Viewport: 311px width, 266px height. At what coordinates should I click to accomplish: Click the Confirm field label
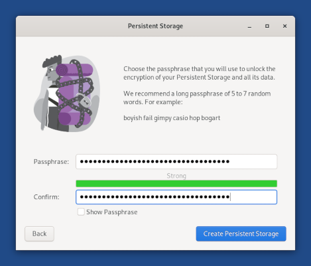coord(46,197)
